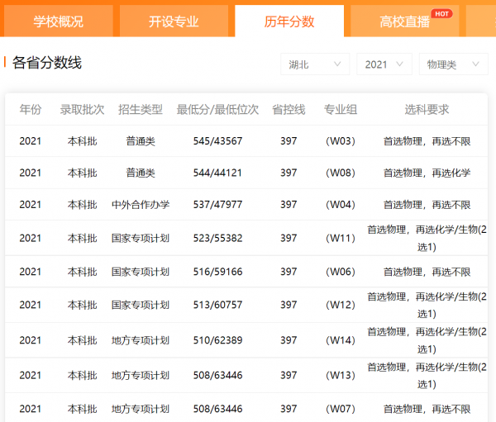Click the (W06) group cell
This screenshot has width=496, height=422.
pos(341,272)
